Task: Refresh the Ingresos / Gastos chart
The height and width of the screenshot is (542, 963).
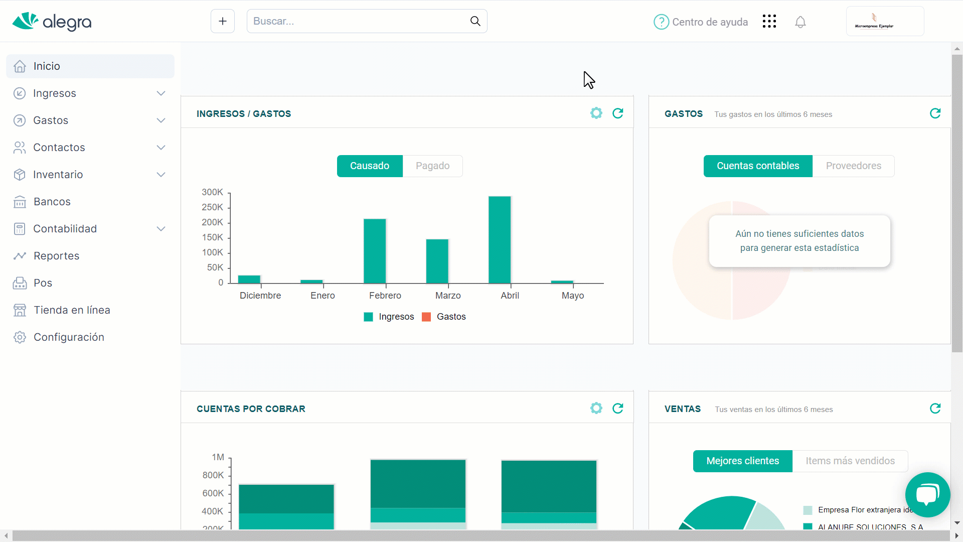Action: [x=618, y=113]
